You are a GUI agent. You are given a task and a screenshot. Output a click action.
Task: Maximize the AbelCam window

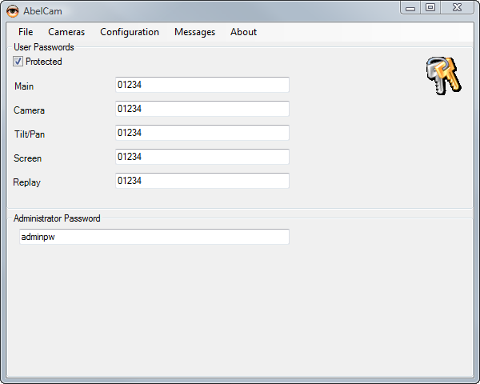tap(430, 8)
